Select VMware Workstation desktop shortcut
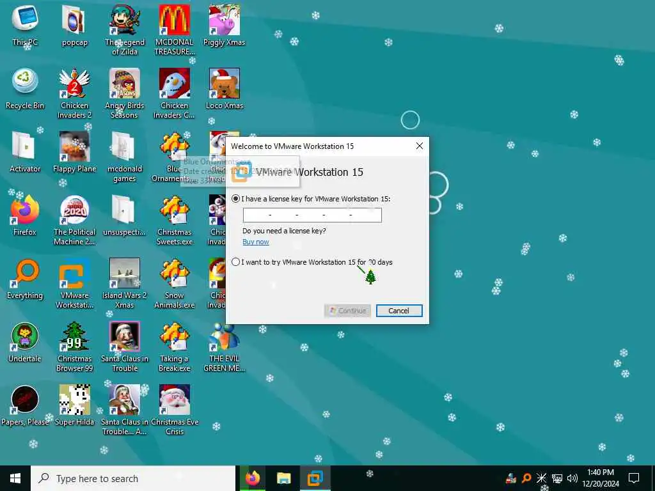The height and width of the screenshot is (491, 655). click(74, 284)
